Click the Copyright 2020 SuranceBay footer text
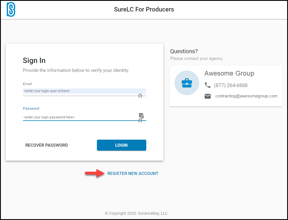 137,213
